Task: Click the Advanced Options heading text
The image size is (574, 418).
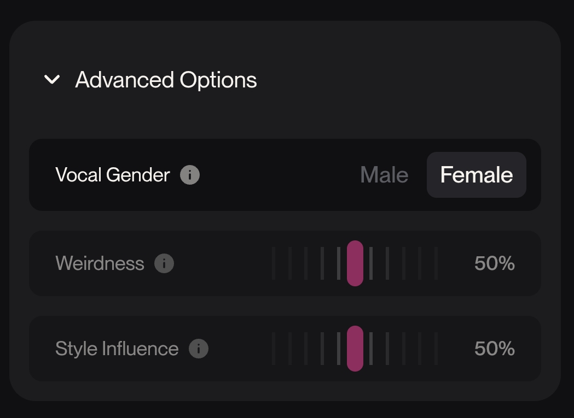Action: click(166, 80)
